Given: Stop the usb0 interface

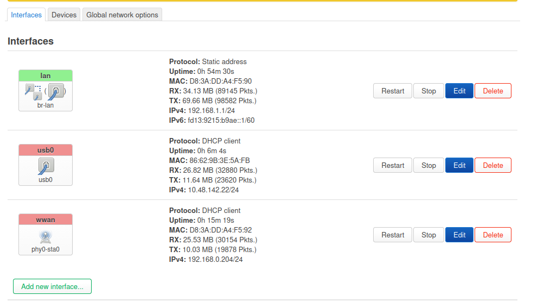Looking at the screenshot, I should [x=428, y=165].
